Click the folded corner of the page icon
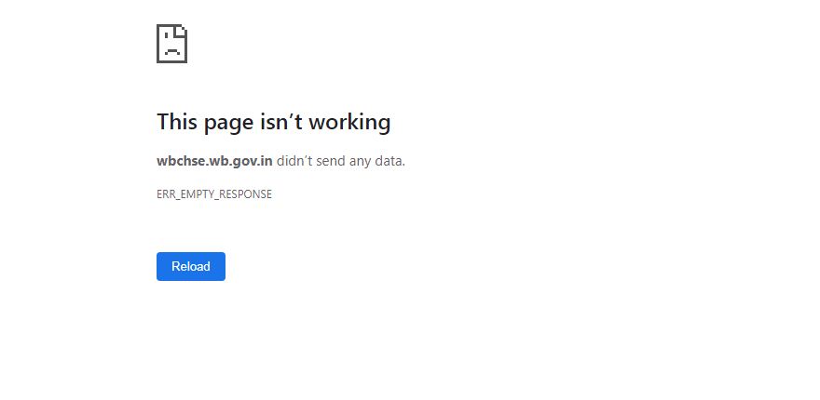The height and width of the screenshot is (400, 820). (x=182, y=33)
